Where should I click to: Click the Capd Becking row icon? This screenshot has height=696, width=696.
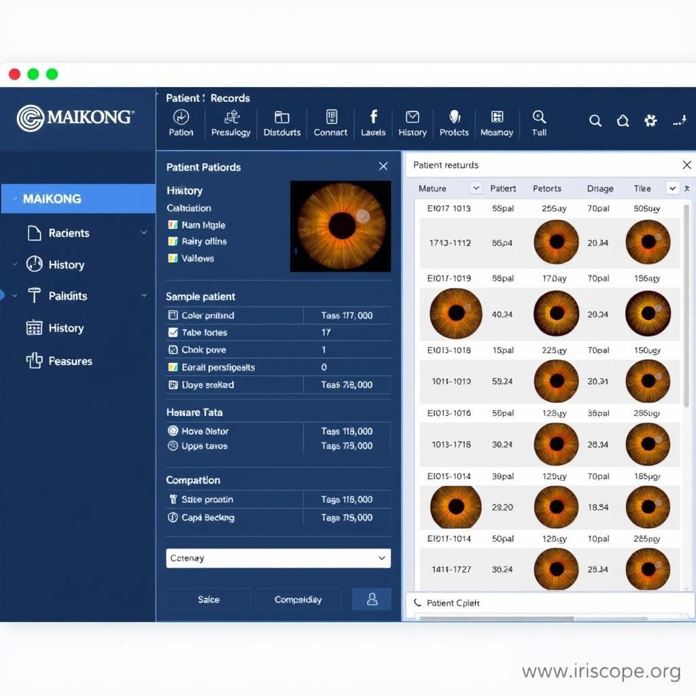[173, 517]
